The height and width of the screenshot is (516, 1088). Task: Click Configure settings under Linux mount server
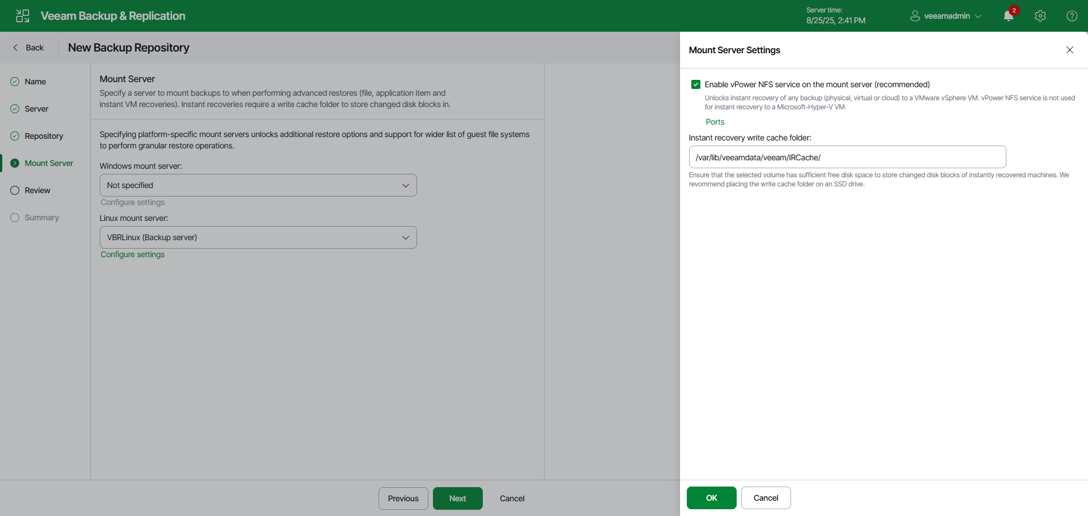point(133,254)
